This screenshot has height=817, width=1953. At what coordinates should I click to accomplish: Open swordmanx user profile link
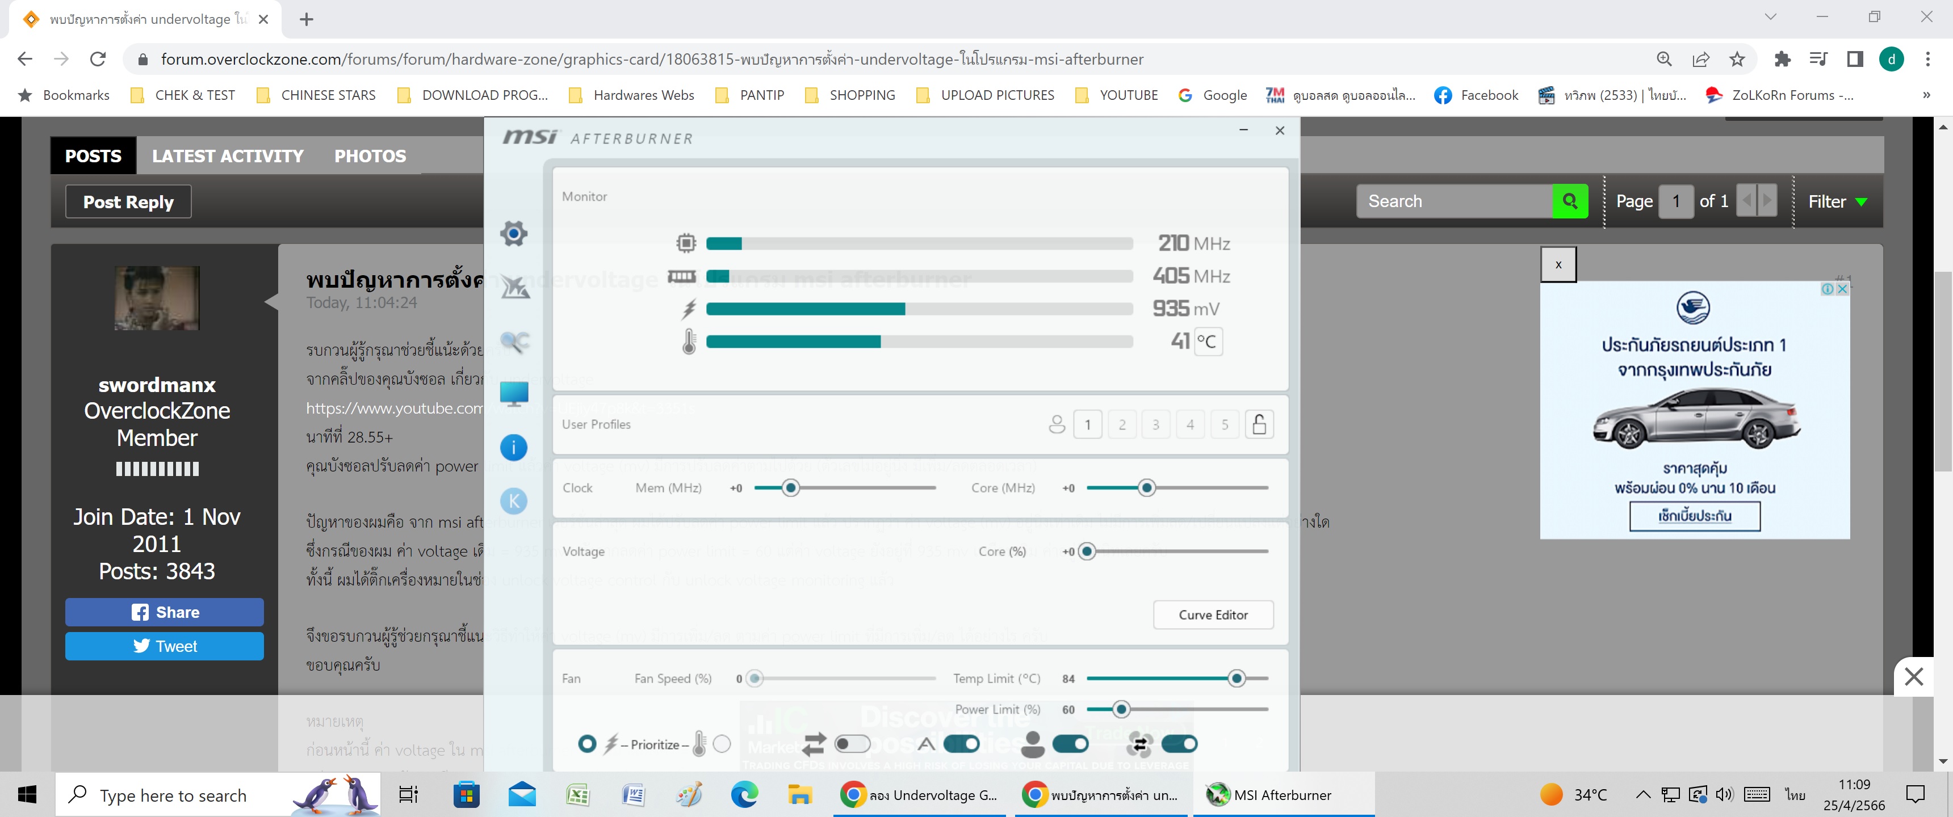[157, 385]
